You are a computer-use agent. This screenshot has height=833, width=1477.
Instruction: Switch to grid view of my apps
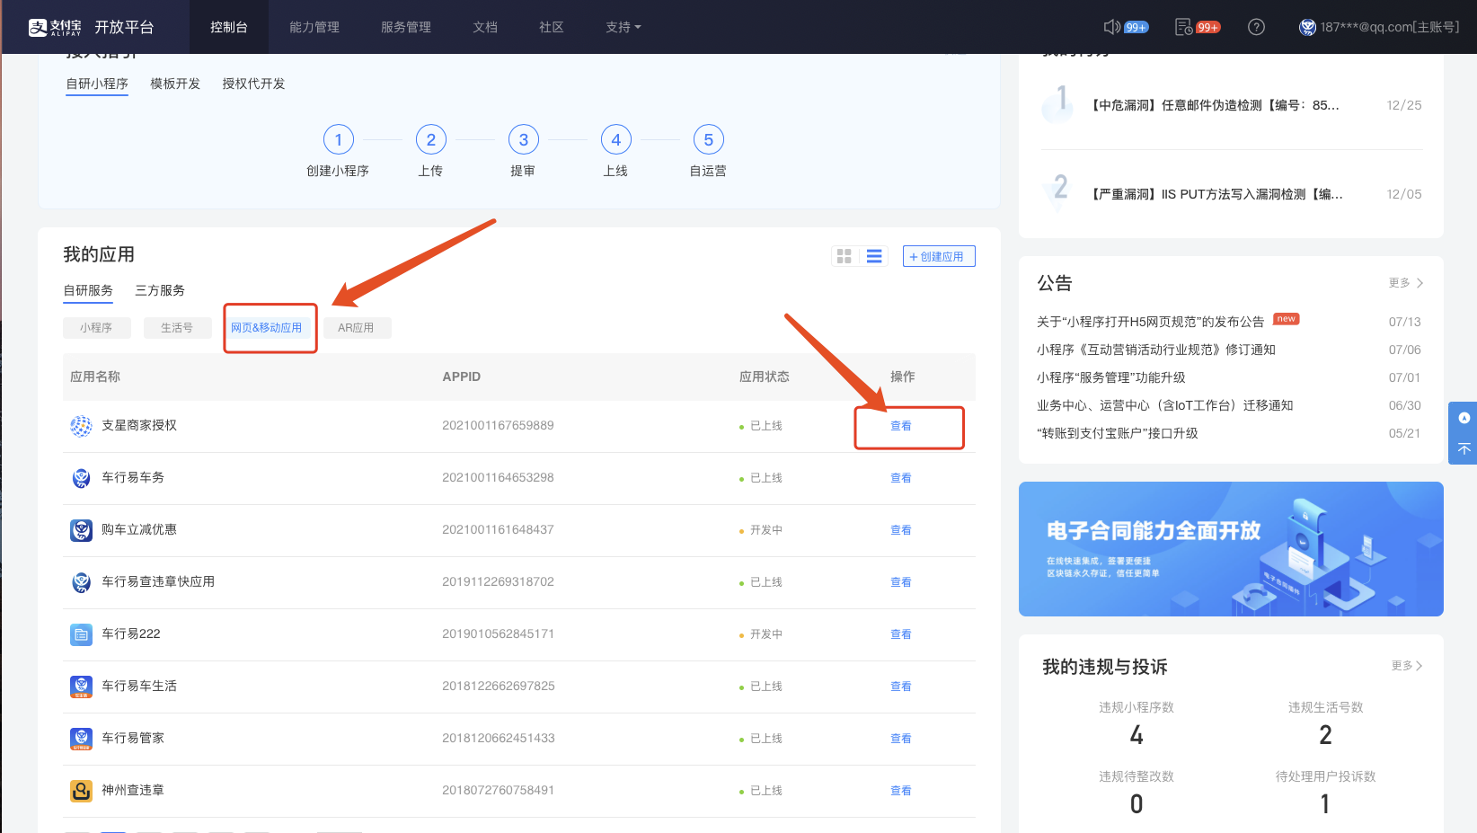845,256
